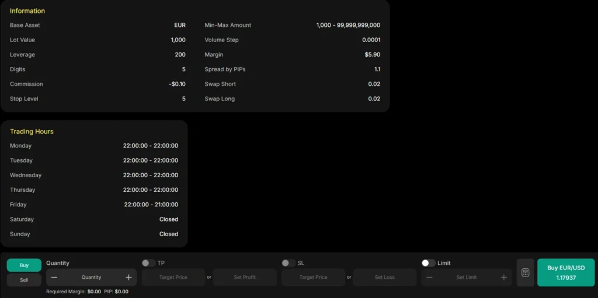Viewport: 598px width, 298px height.
Task: Click the Trading Hours panel heading
Action: point(32,132)
